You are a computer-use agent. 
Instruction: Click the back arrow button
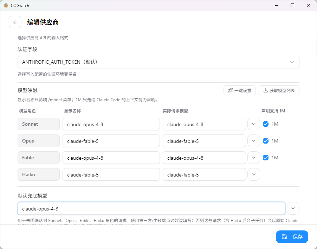[x=15, y=22]
